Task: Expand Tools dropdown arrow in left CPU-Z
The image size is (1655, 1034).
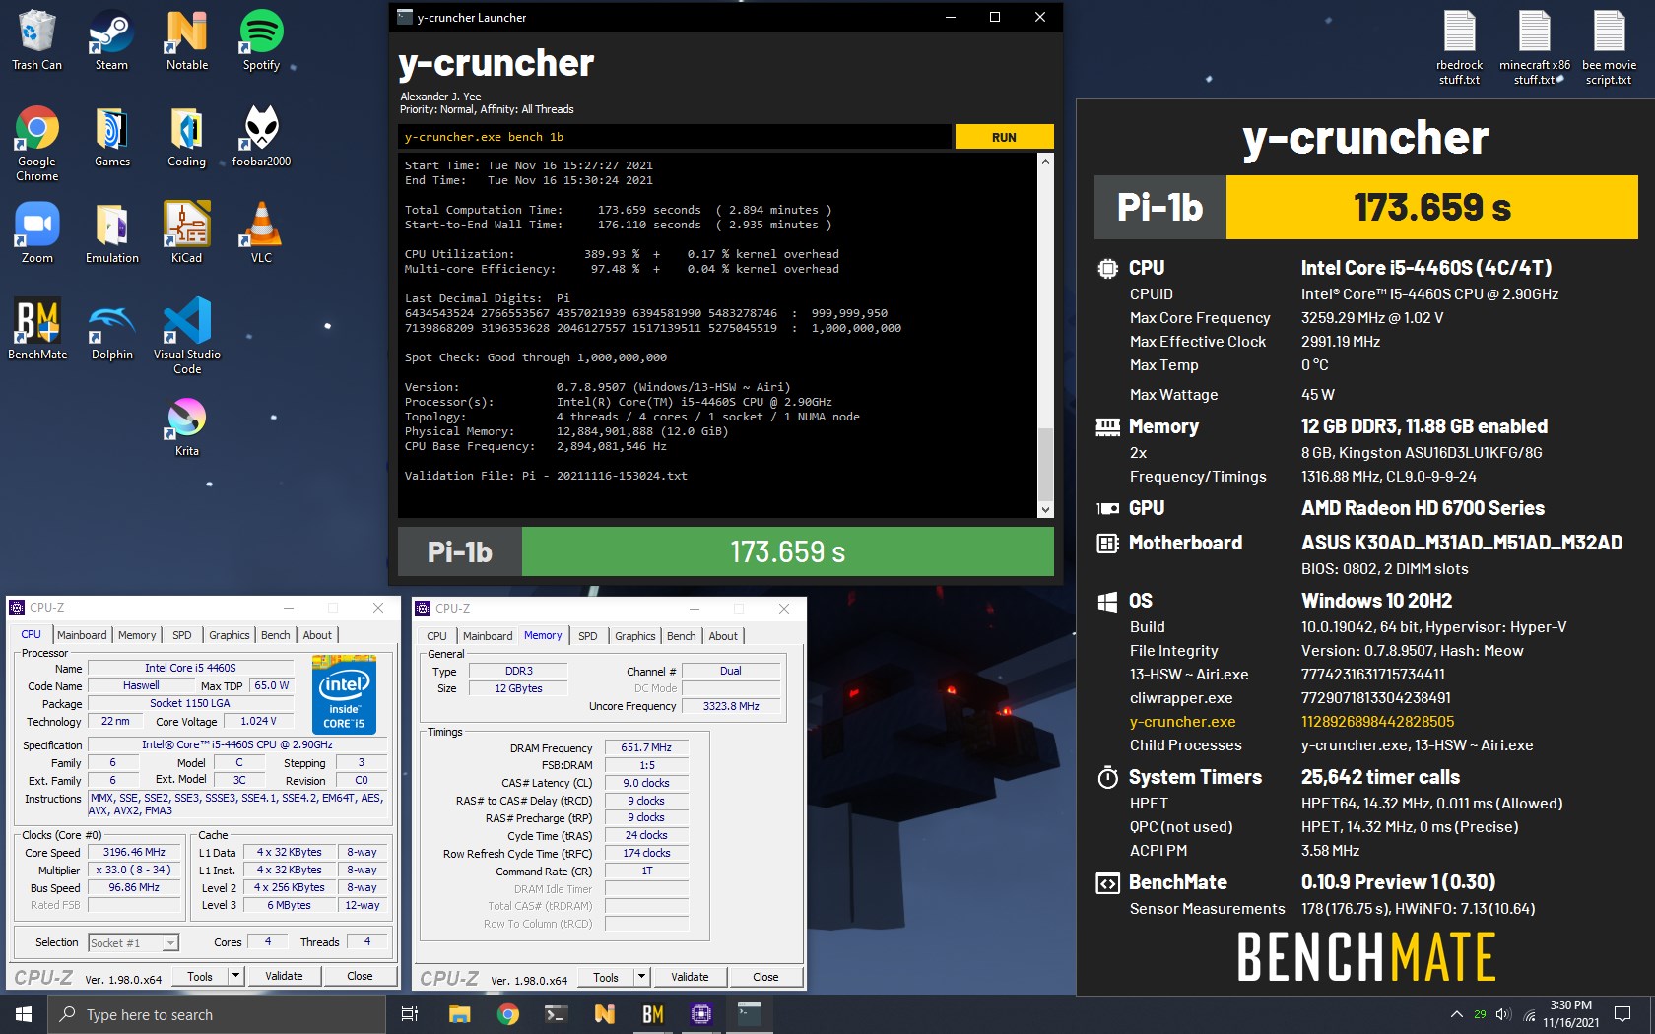Action: (235, 976)
